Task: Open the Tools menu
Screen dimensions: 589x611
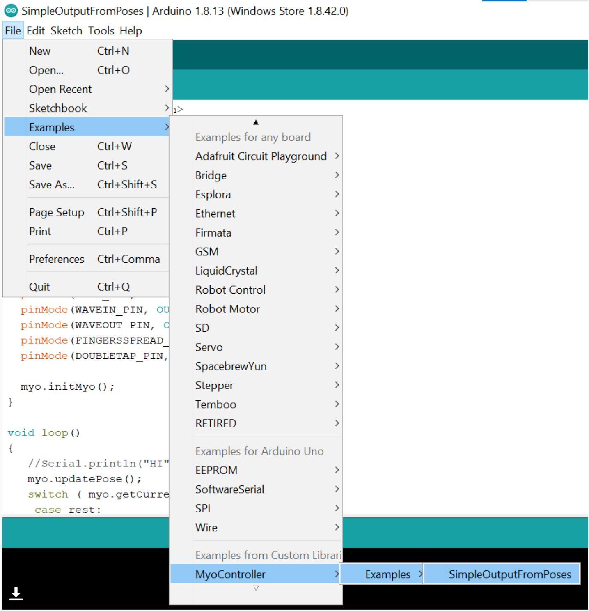Action: (101, 30)
